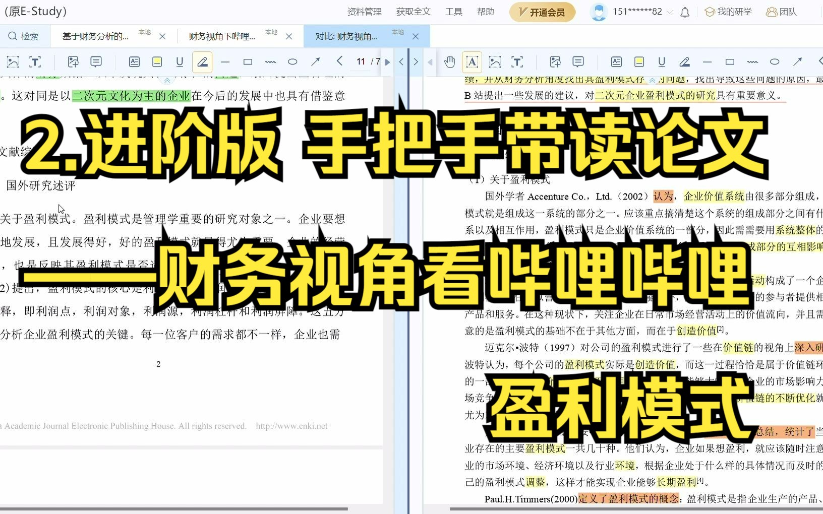
Task: Click page number field showing 11
Action: [361, 61]
